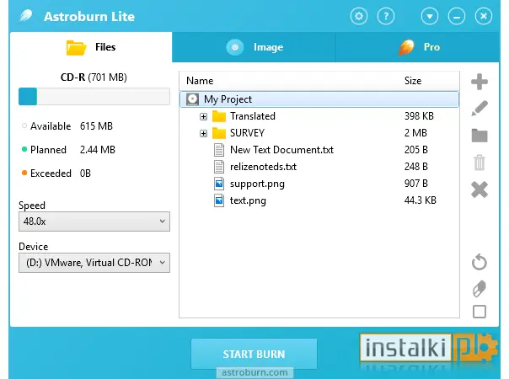Open the Speed dropdown showing 48.0x

point(94,222)
